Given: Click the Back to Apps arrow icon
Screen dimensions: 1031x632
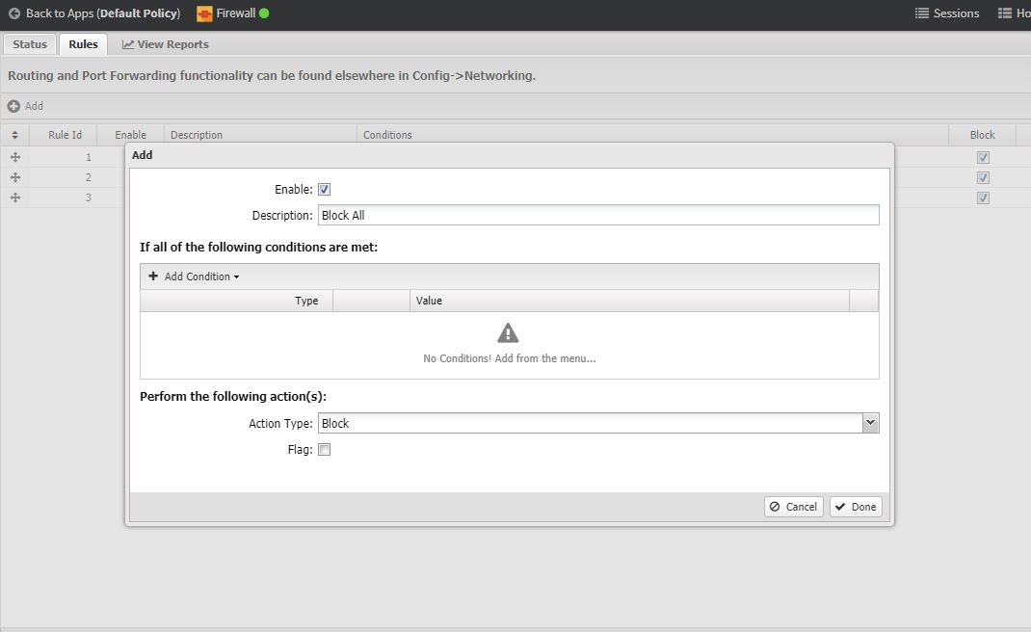Looking at the screenshot, I should [14, 13].
